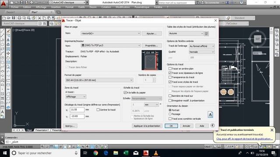
Task: Open the Affichage menu
Action: click(41, 7)
